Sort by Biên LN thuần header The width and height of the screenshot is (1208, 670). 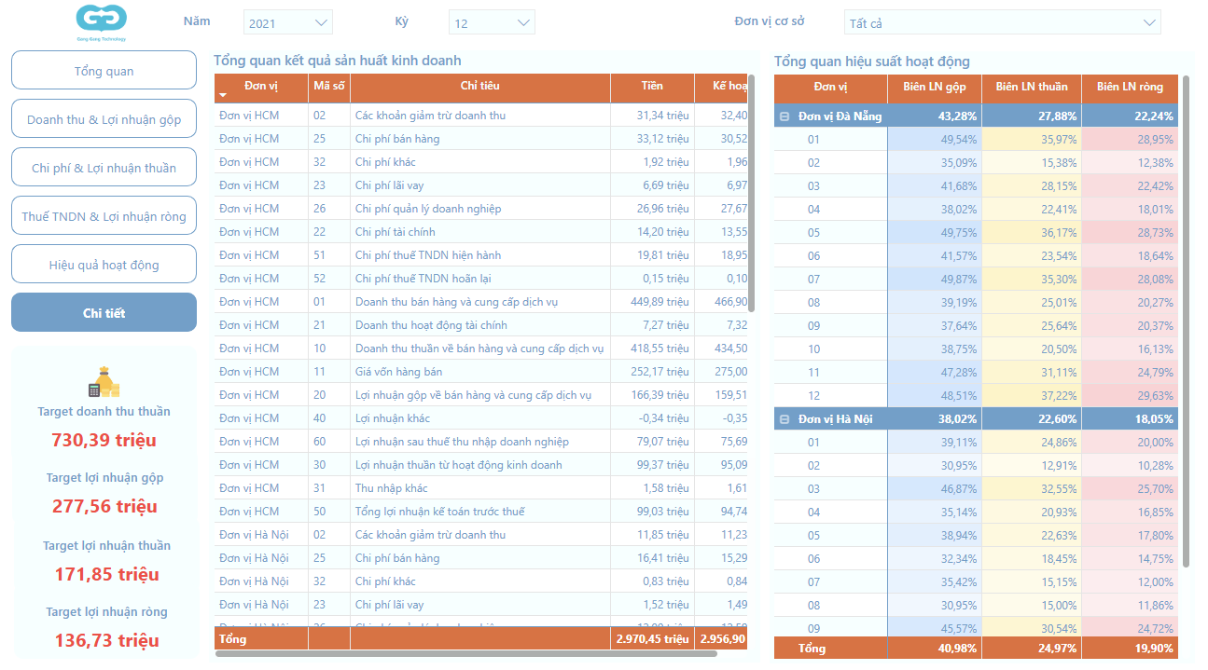1032,87
